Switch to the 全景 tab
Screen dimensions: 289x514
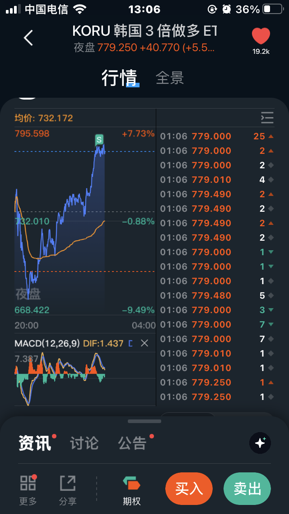[170, 78]
